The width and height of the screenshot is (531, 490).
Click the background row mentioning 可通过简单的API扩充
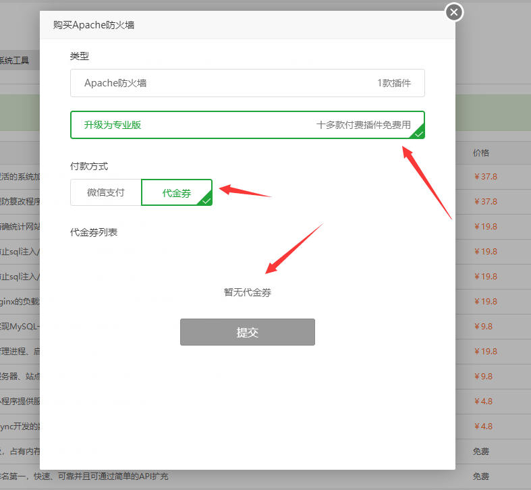tap(266, 477)
